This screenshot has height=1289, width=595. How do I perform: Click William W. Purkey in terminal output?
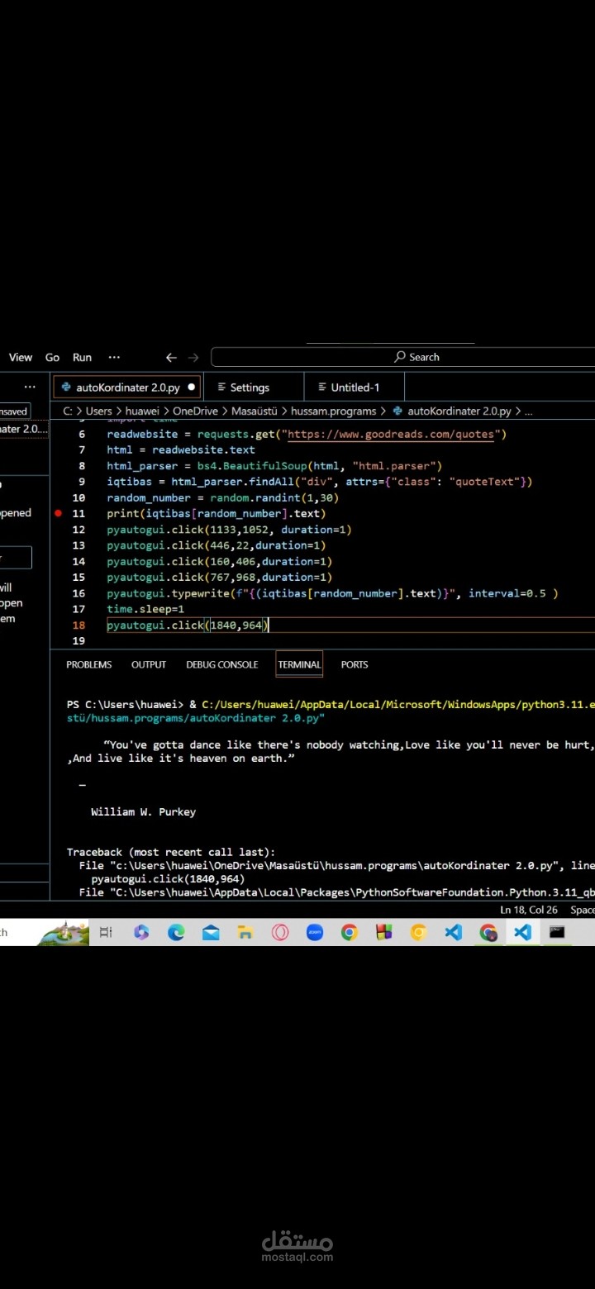point(143,811)
